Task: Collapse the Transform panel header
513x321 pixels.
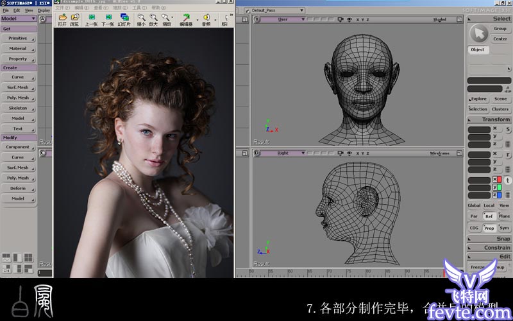Action: (489, 119)
